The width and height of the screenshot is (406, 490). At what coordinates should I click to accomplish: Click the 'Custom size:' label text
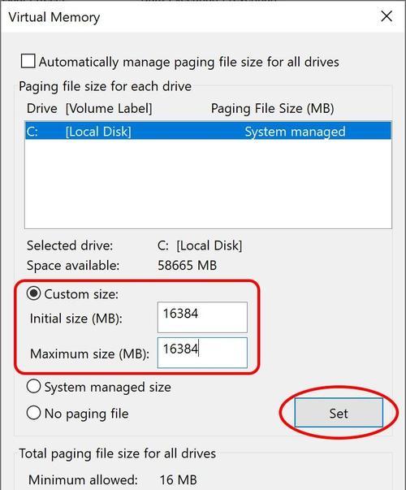coord(81,294)
